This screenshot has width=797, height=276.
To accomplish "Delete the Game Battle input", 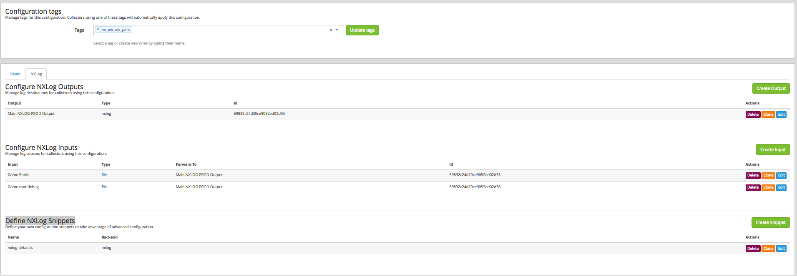I will click(x=753, y=175).
